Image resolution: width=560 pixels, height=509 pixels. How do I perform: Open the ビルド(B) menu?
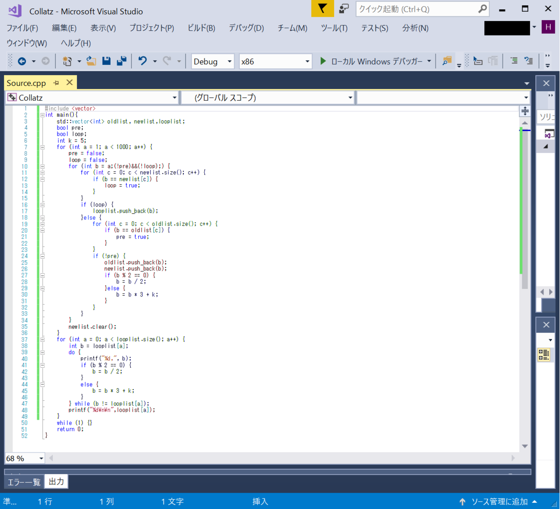coord(201,28)
